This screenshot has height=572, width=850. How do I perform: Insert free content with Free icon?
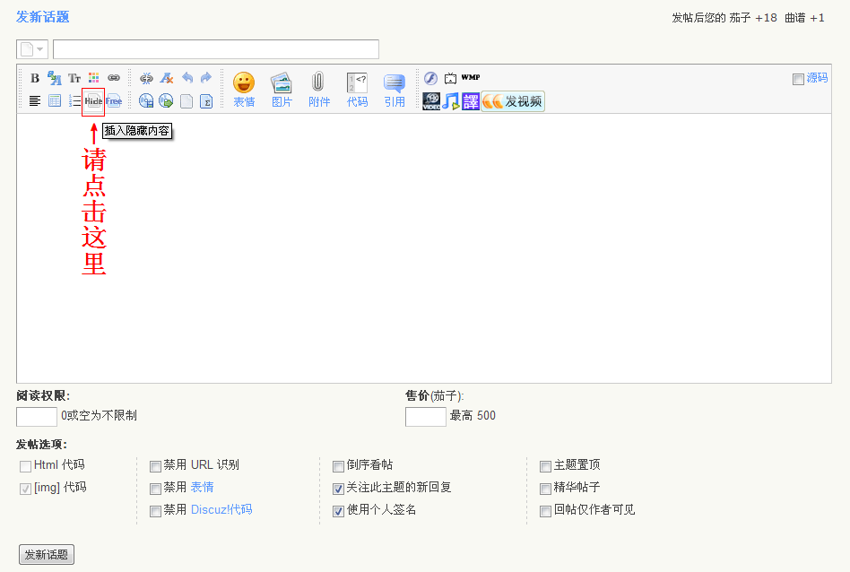(114, 100)
